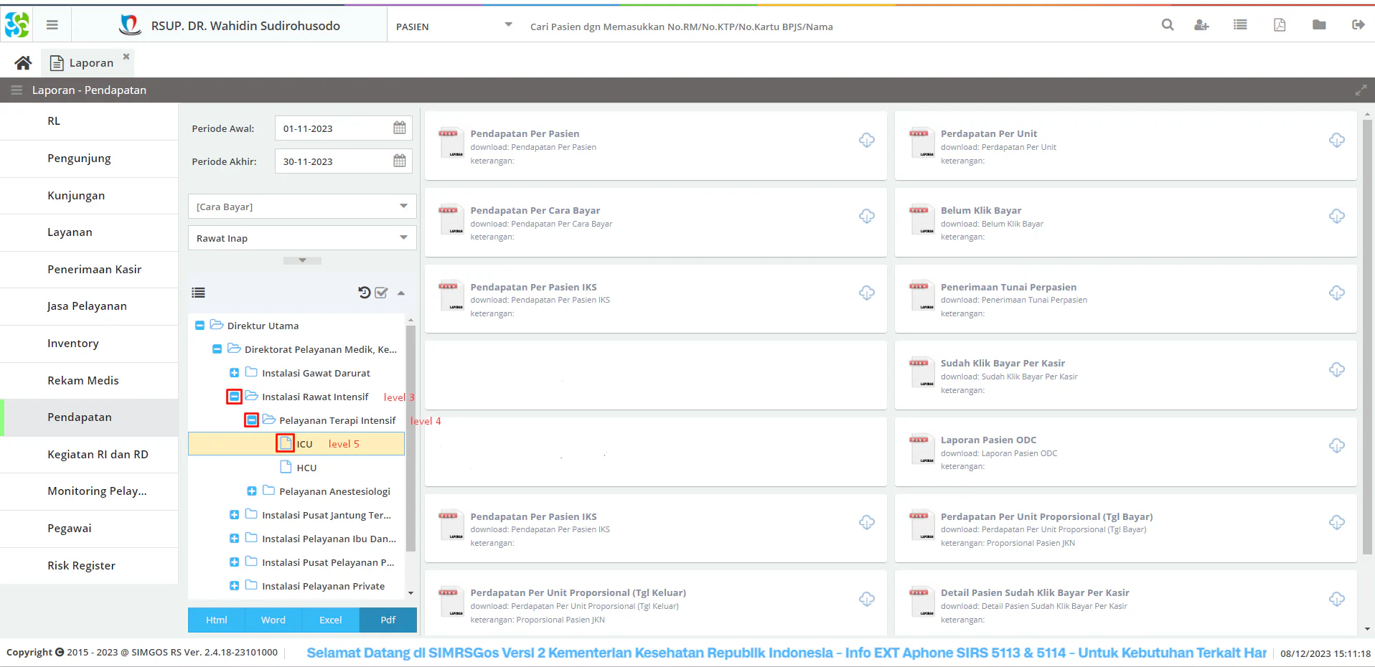
Task: Choose Html output format
Action: point(216,620)
